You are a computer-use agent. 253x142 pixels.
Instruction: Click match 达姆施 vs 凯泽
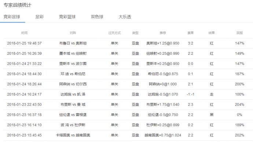click(x=73, y=94)
